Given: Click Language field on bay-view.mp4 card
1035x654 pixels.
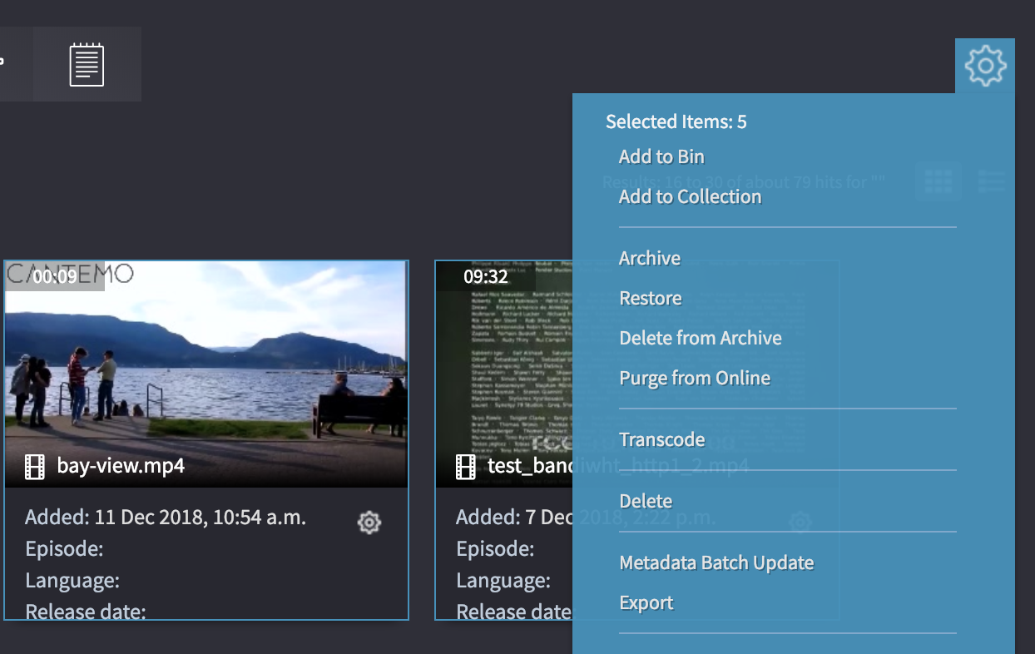Looking at the screenshot, I should (x=72, y=581).
